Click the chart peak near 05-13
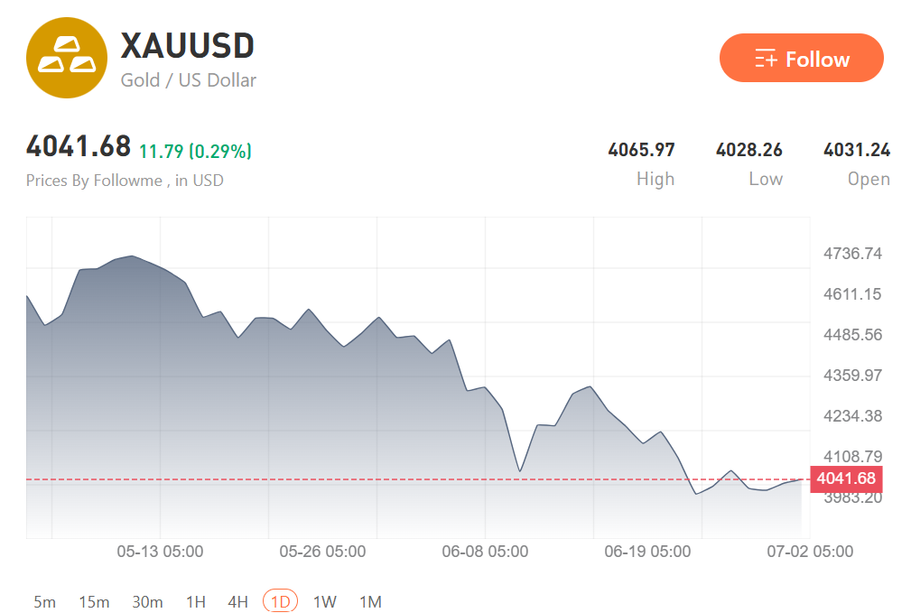The image size is (911, 613). (x=133, y=255)
